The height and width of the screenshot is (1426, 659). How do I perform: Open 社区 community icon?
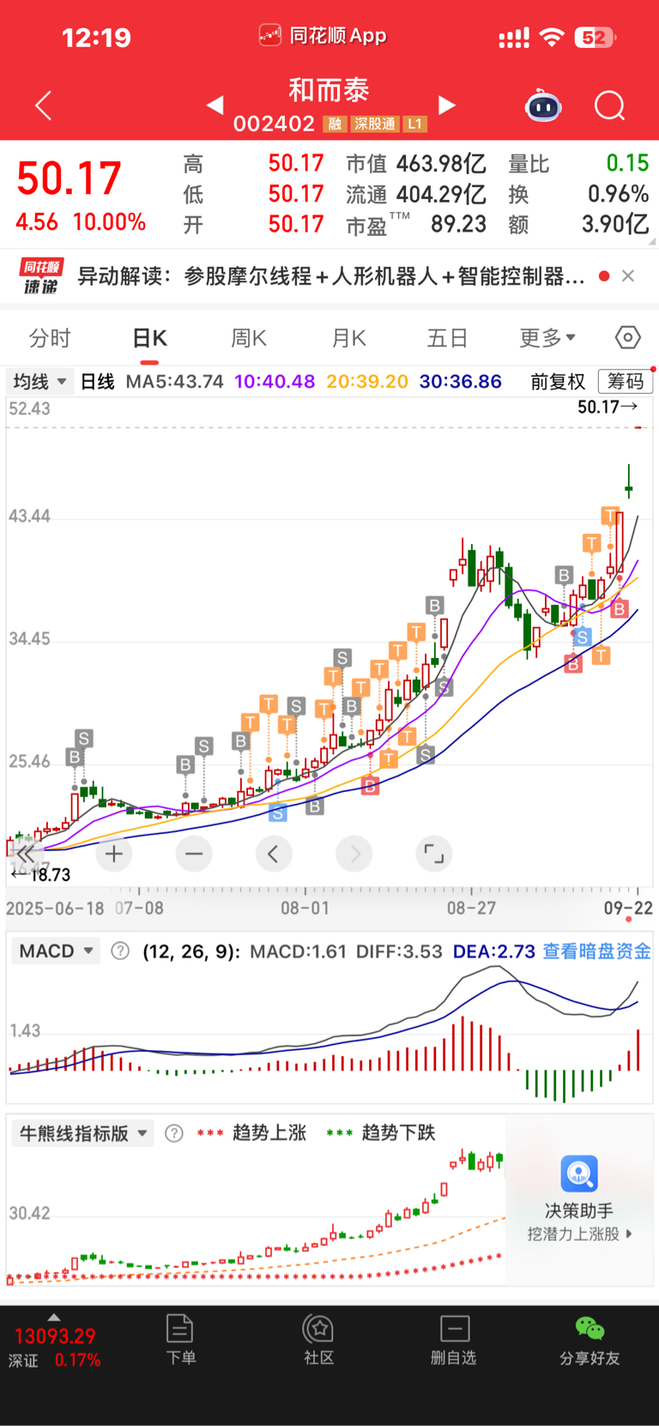319,1339
